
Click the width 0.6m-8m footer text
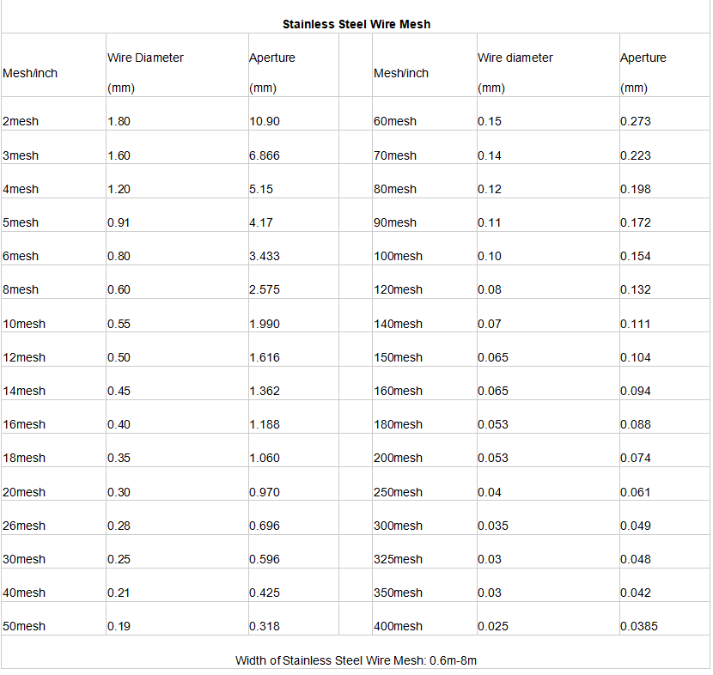click(x=356, y=660)
